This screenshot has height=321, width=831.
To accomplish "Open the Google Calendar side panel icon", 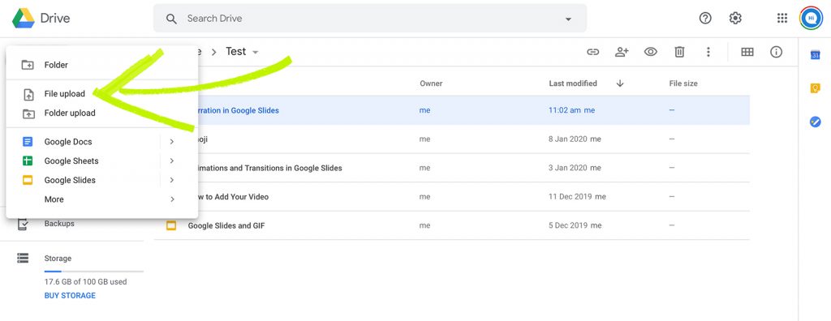I will click(x=815, y=55).
